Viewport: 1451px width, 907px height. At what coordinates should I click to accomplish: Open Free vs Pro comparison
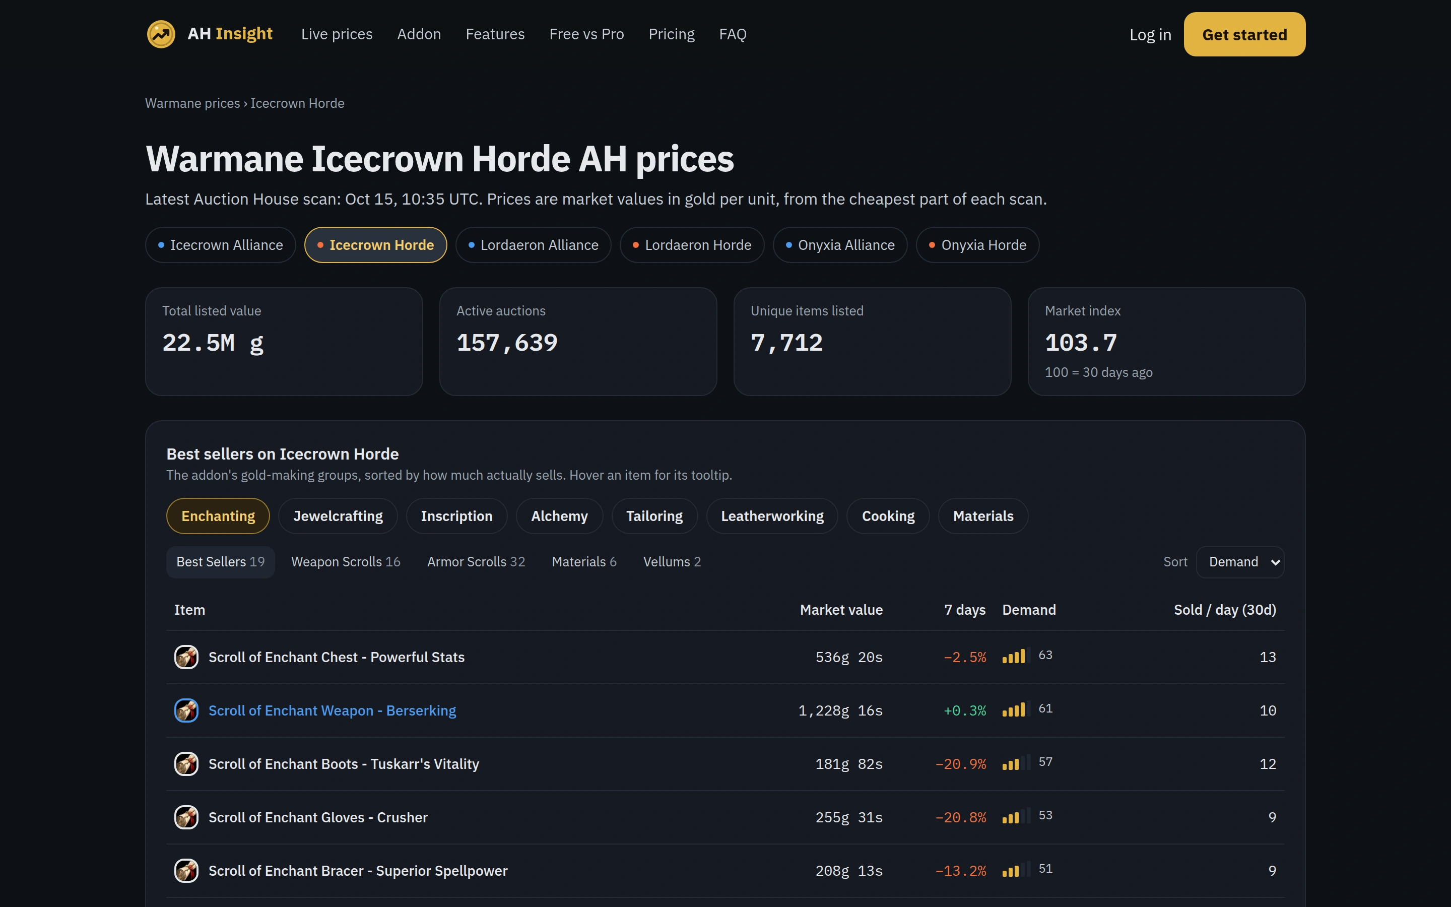586,34
